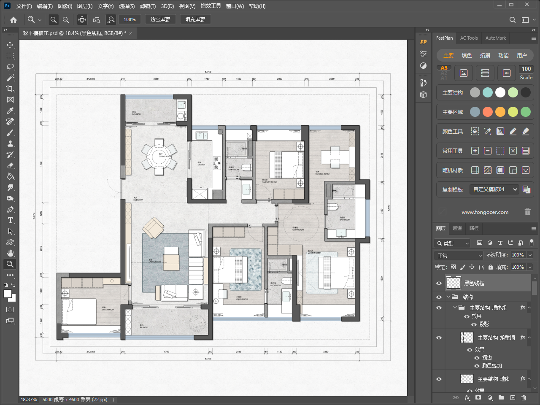Screen dimensions: 540x405
Task: Open the 滤镜(T) menu
Action: (x=148, y=6)
